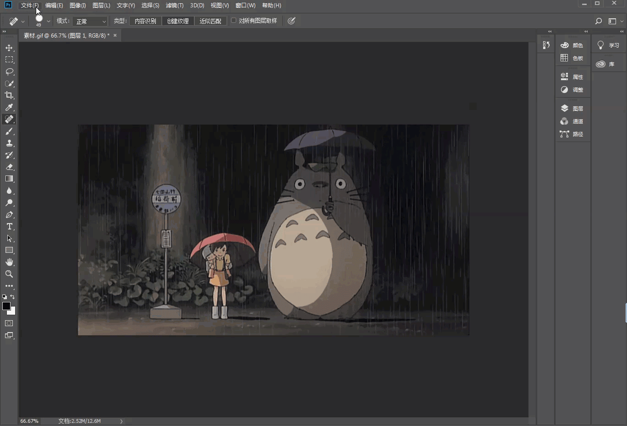Select the Clone Stamp tool

pyautogui.click(x=9, y=143)
